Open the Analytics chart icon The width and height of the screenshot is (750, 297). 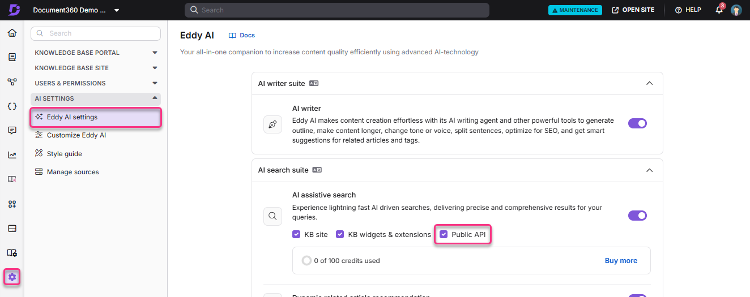pyautogui.click(x=12, y=154)
